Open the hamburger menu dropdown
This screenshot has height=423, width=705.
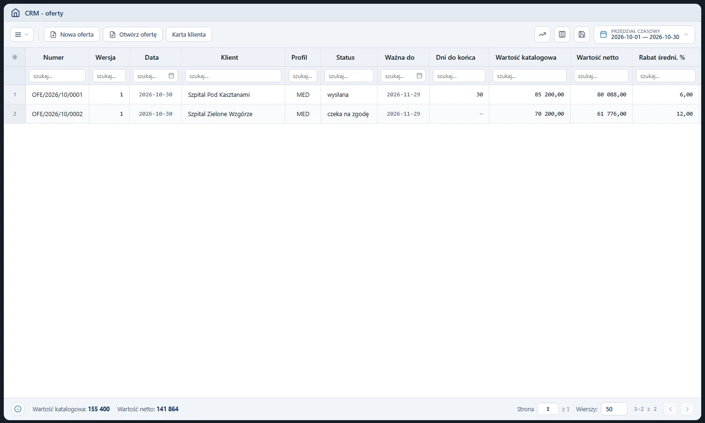click(x=22, y=34)
